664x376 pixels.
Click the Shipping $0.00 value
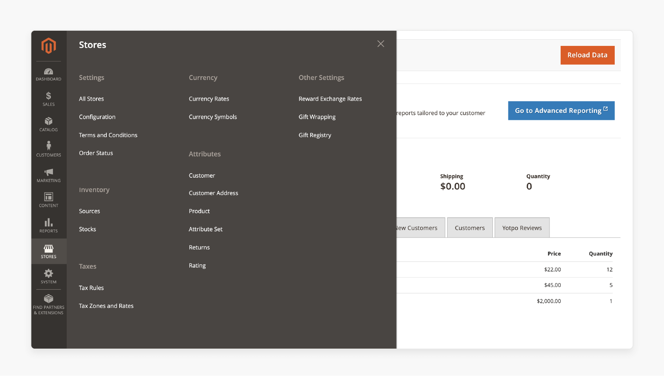452,187
